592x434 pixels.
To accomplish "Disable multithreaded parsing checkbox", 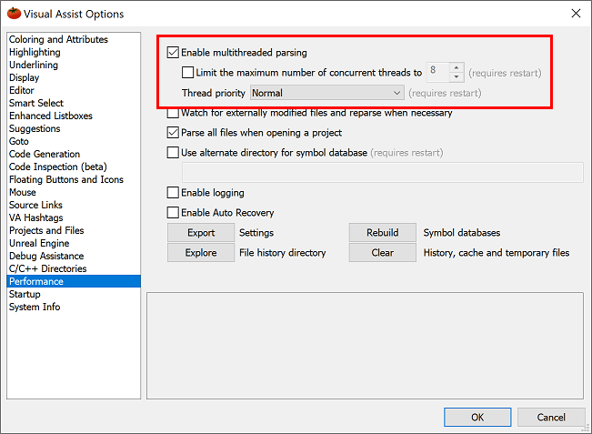I will click(174, 53).
